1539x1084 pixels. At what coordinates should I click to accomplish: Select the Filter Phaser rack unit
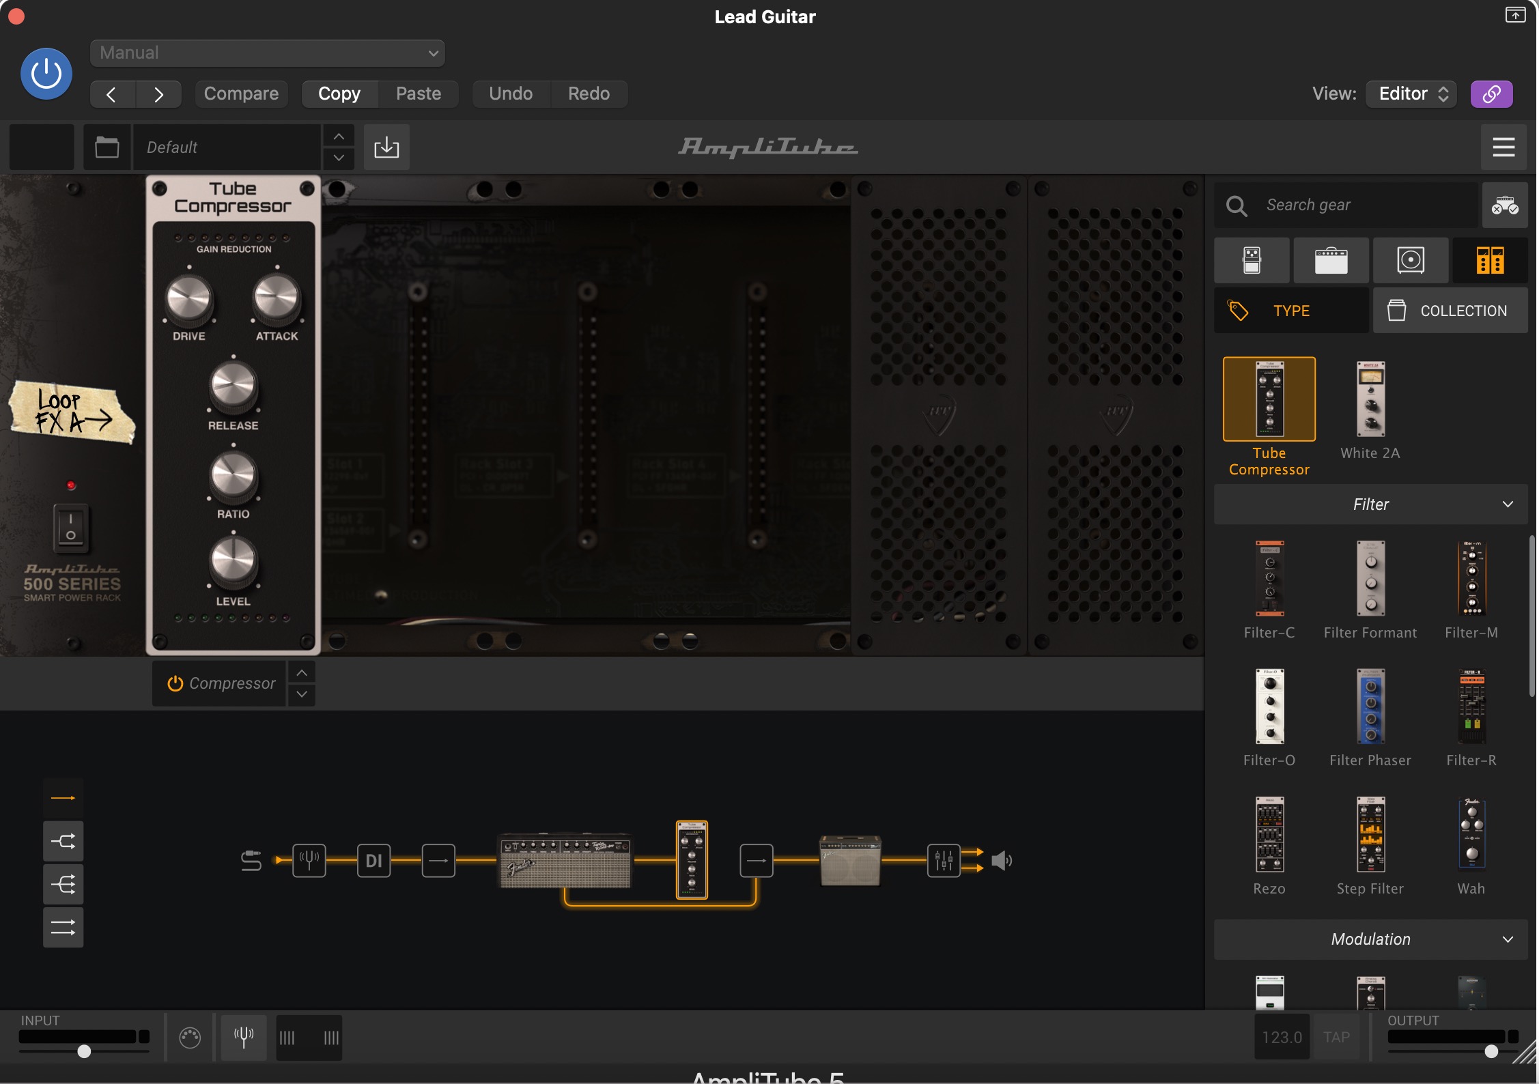[1370, 706]
